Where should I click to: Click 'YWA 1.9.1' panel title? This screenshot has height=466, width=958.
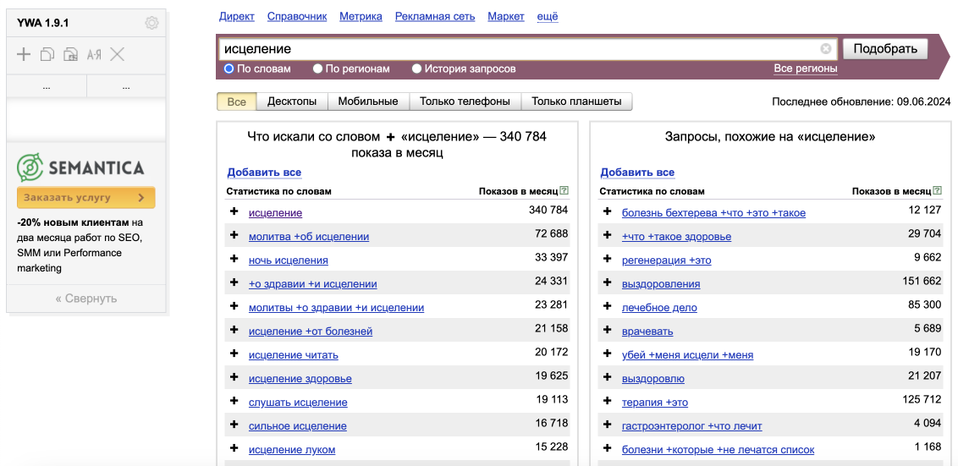pos(43,23)
